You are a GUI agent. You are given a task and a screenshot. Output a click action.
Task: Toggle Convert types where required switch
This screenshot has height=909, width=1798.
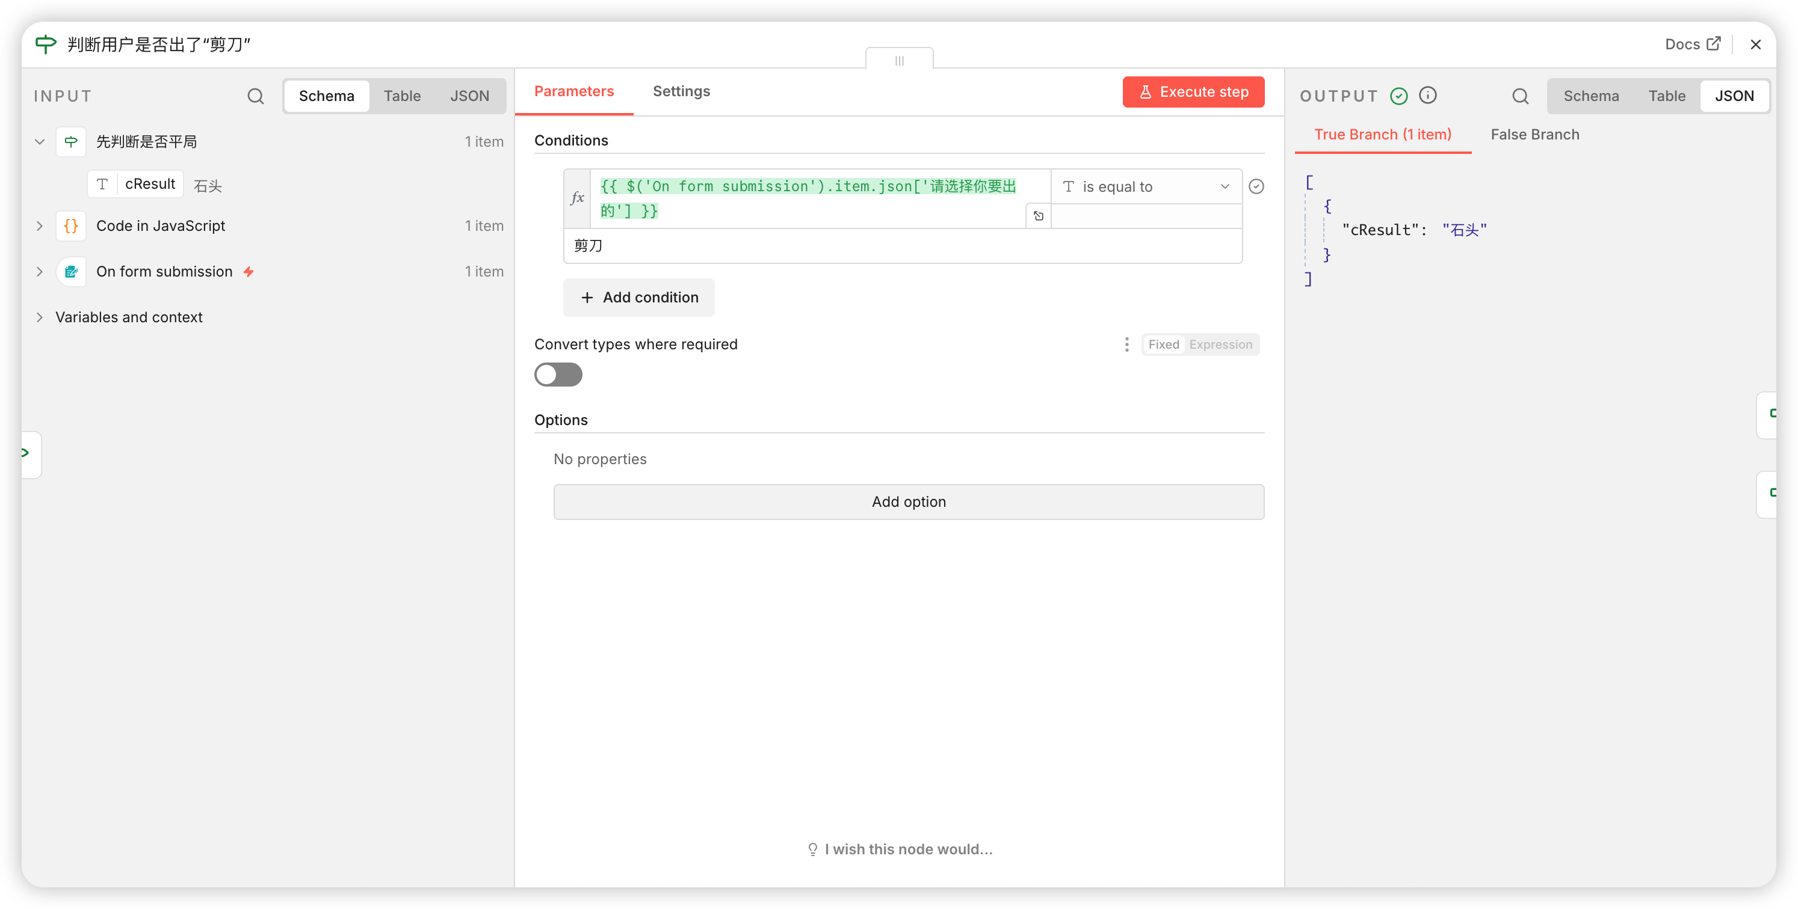click(558, 375)
